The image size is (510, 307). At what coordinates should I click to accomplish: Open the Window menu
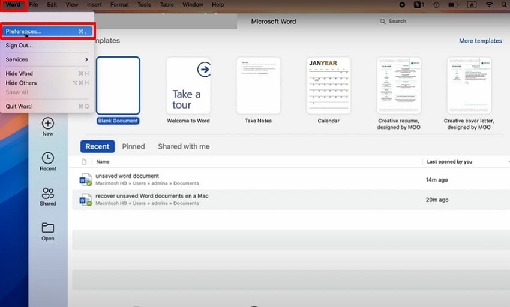click(193, 5)
